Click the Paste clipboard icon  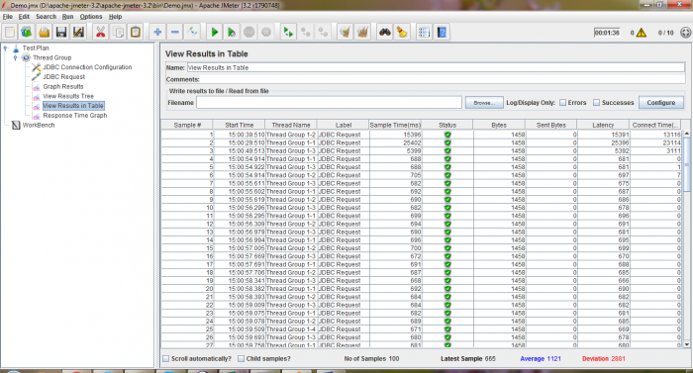click(136, 33)
